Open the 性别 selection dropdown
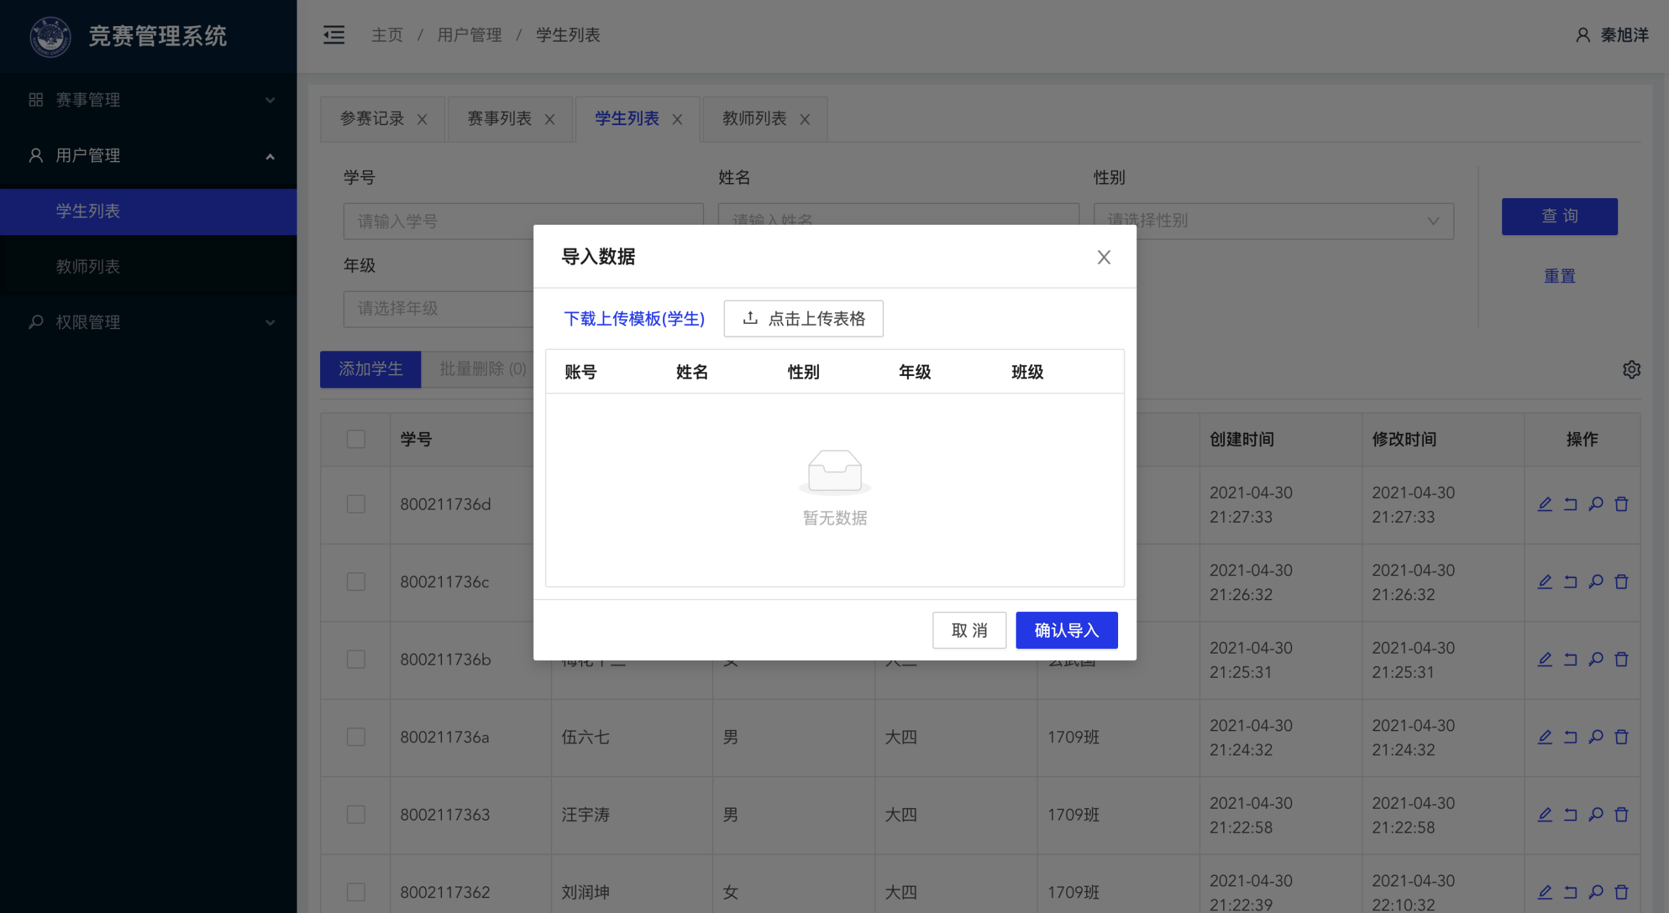 [x=1273, y=221]
